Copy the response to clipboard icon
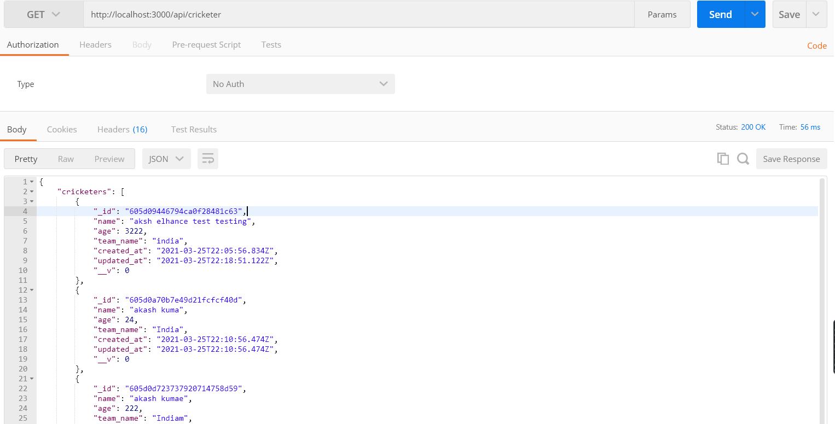 click(723, 159)
